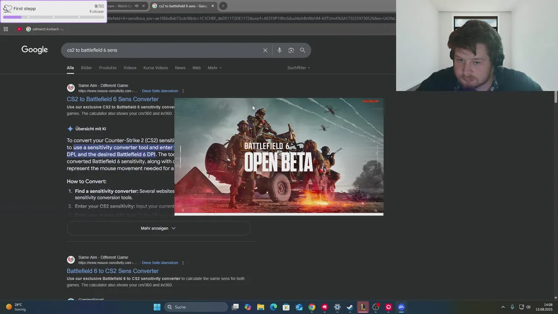Image resolution: width=558 pixels, height=314 pixels.
Task: Open the Windows Start menu
Action: coord(157,307)
